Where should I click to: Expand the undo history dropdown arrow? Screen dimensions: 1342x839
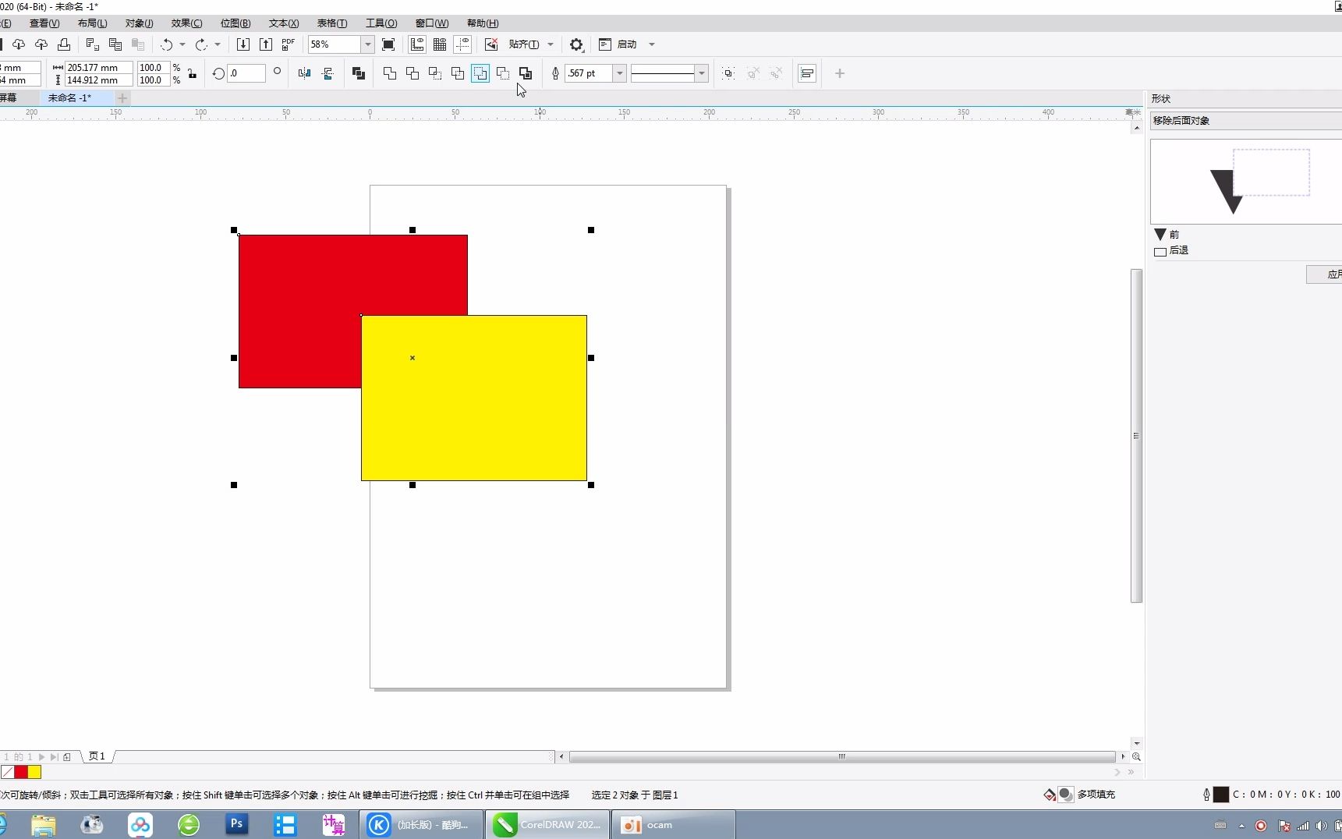click(x=182, y=44)
